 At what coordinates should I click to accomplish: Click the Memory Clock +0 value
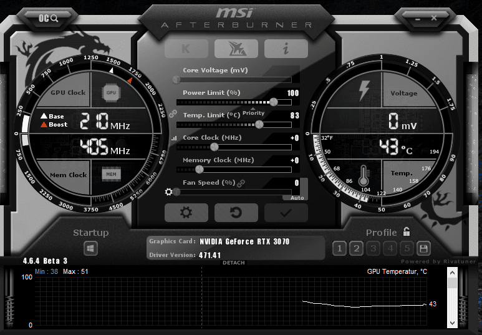[294, 160]
